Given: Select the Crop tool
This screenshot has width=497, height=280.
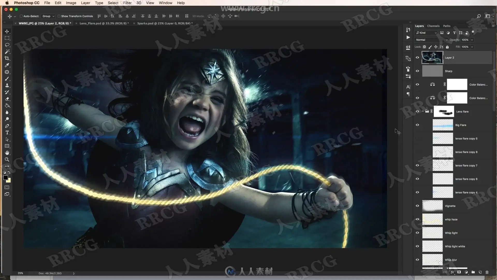Looking at the screenshot, I should tap(7, 58).
